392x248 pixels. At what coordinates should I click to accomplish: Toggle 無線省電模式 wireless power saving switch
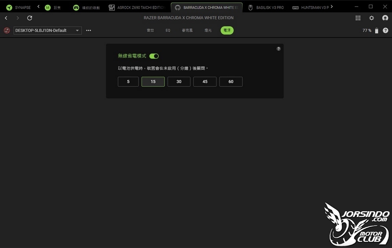(x=154, y=56)
